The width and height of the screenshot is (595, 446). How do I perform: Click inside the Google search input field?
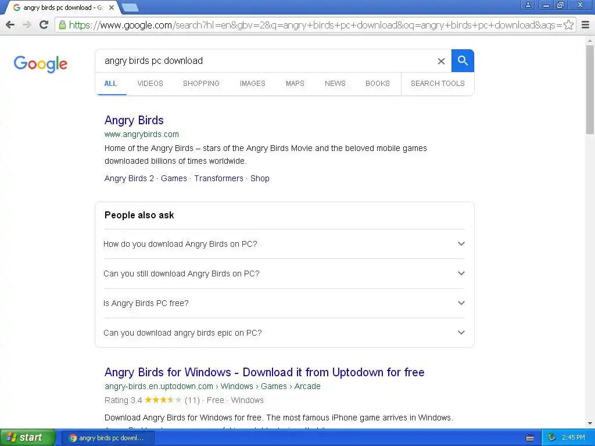(x=266, y=60)
